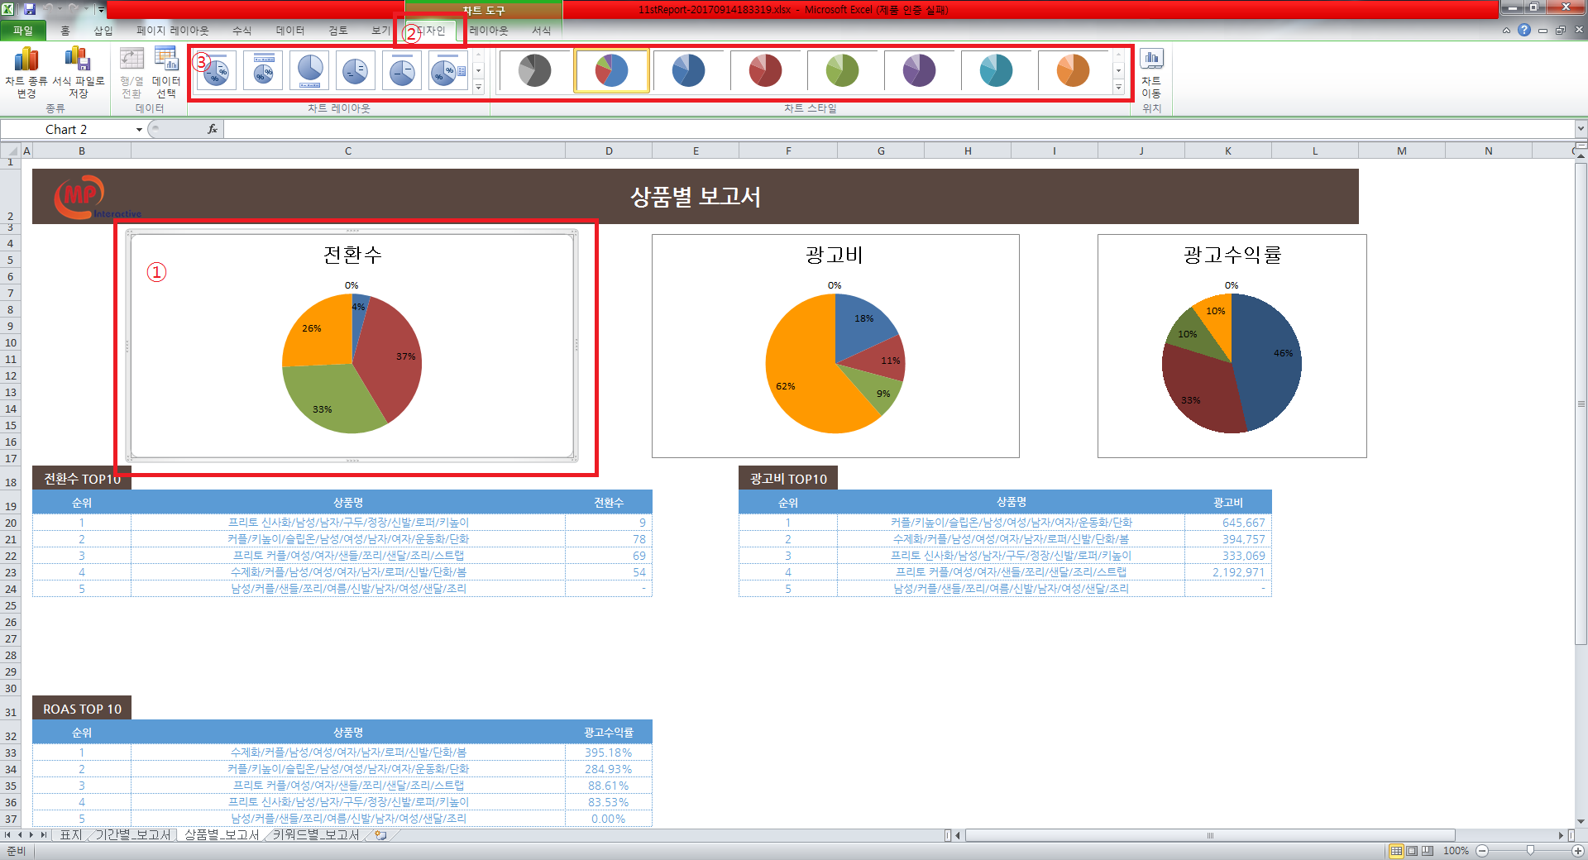Image resolution: width=1588 pixels, height=860 pixels.
Task: Open the chart tools 레이아웃 tab
Action: tap(489, 31)
